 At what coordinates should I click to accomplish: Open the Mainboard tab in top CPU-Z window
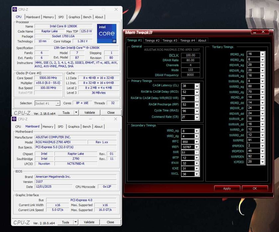pos(33,17)
